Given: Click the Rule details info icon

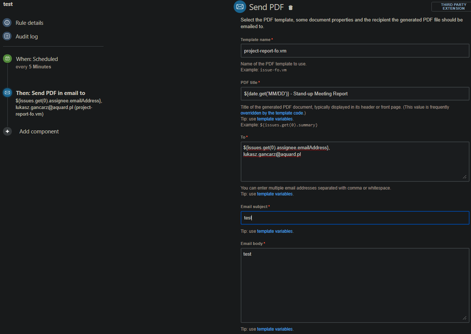Looking at the screenshot, I should coord(7,23).
